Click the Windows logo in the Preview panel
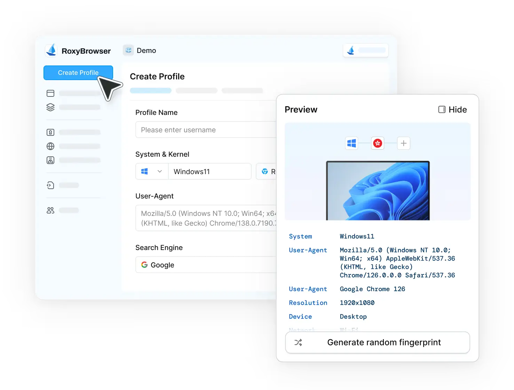Screen dimensions: 514x390 (351, 143)
